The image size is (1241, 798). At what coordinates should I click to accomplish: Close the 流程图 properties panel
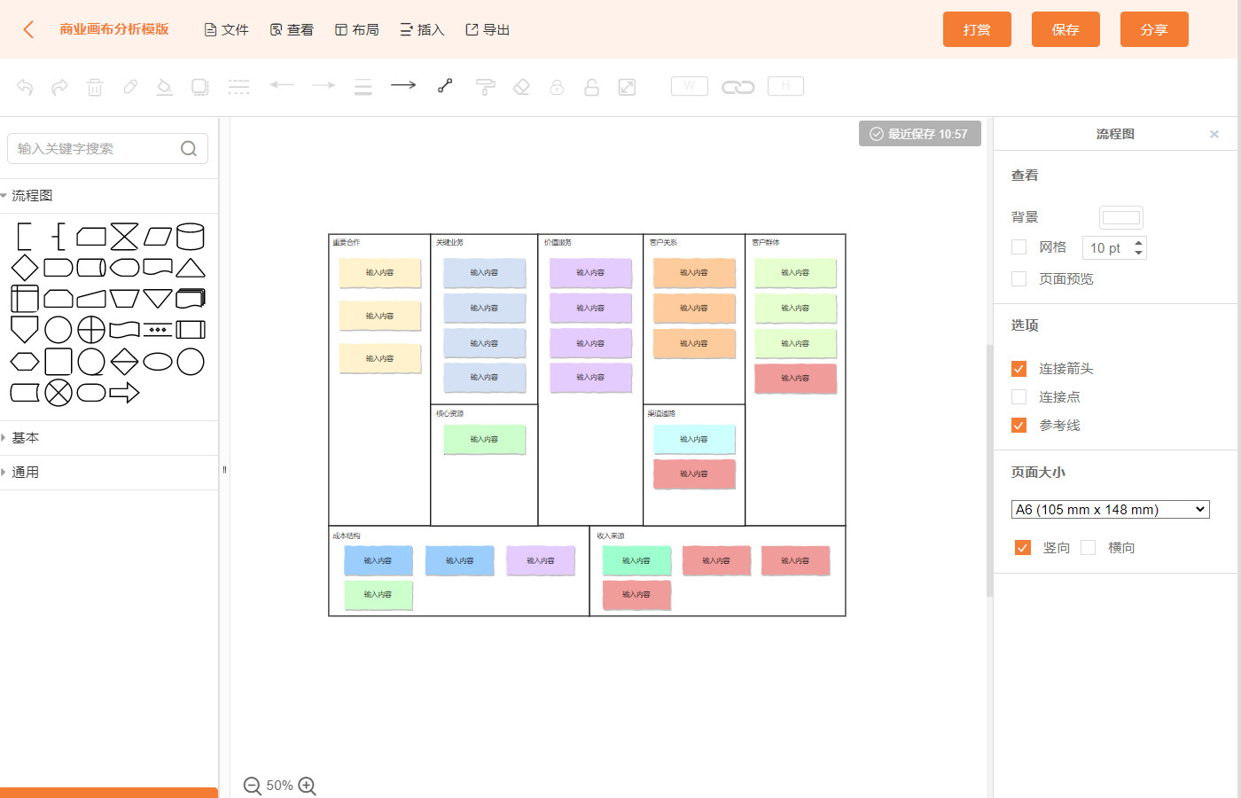[1214, 134]
